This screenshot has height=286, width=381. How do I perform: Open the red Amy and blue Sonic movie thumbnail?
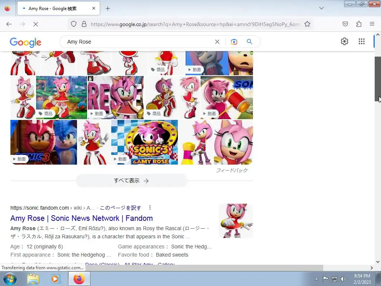click(x=44, y=142)
